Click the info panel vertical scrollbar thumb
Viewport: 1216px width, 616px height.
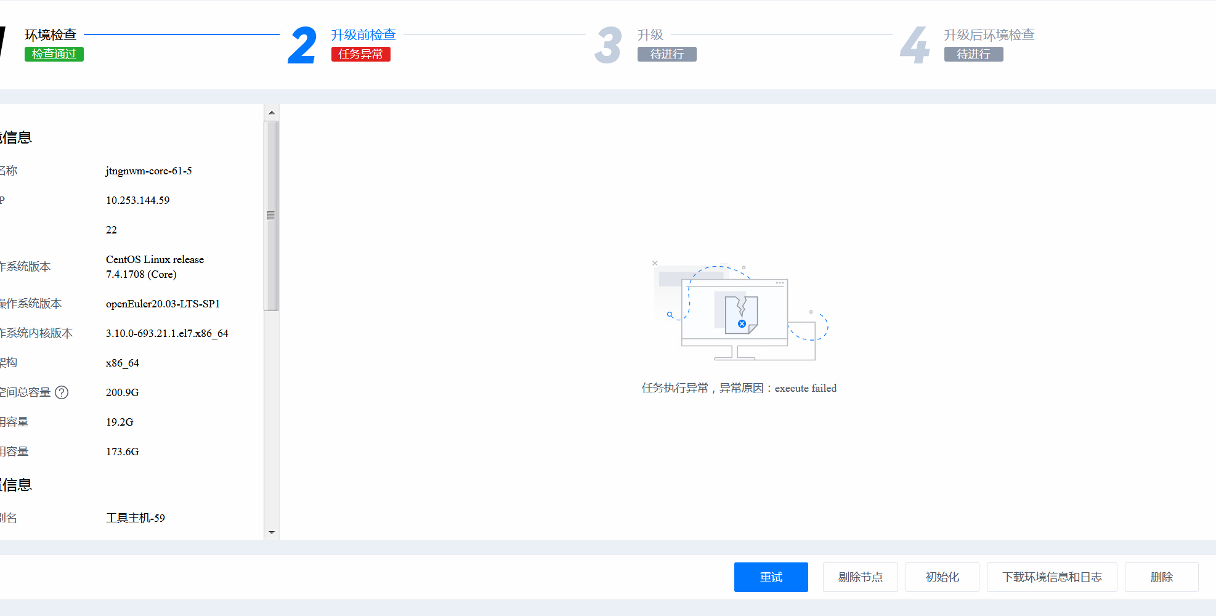(271, 216)
